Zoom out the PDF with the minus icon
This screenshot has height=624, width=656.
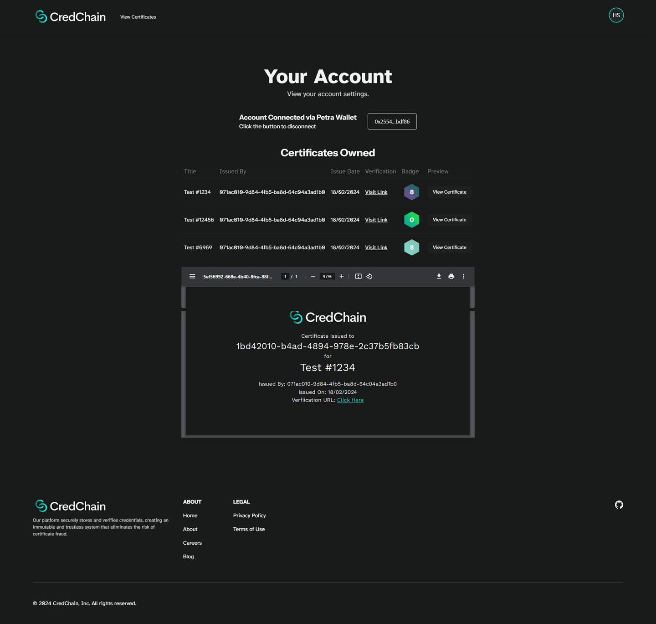click(313, 276)
